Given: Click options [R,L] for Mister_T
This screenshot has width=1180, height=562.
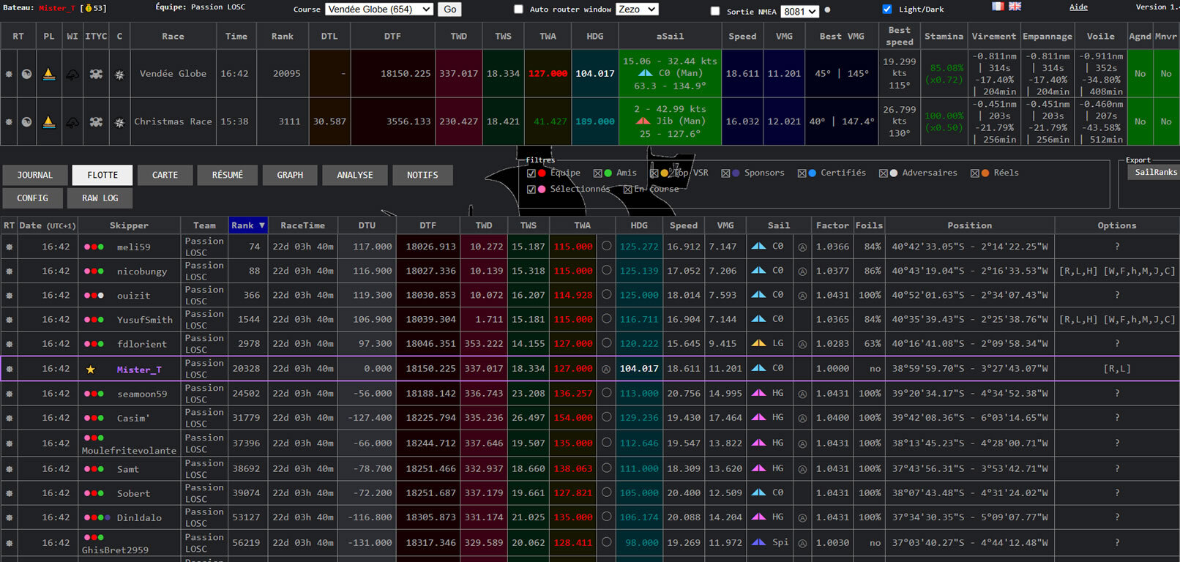Looking at the screenshot, I should point(1117,370).
